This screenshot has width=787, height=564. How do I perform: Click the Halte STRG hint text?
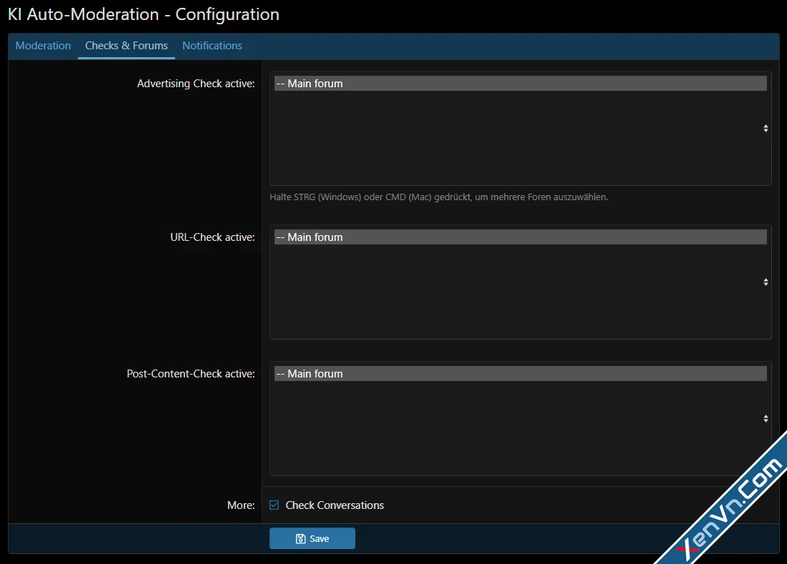coord(439,197)
